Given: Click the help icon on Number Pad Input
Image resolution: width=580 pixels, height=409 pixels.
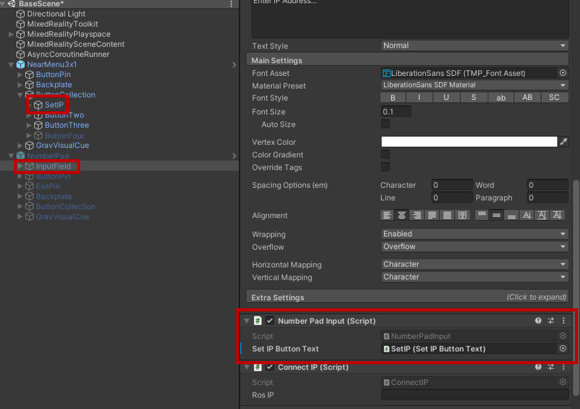Looking at the screenshot, I should tap(537, 320).
